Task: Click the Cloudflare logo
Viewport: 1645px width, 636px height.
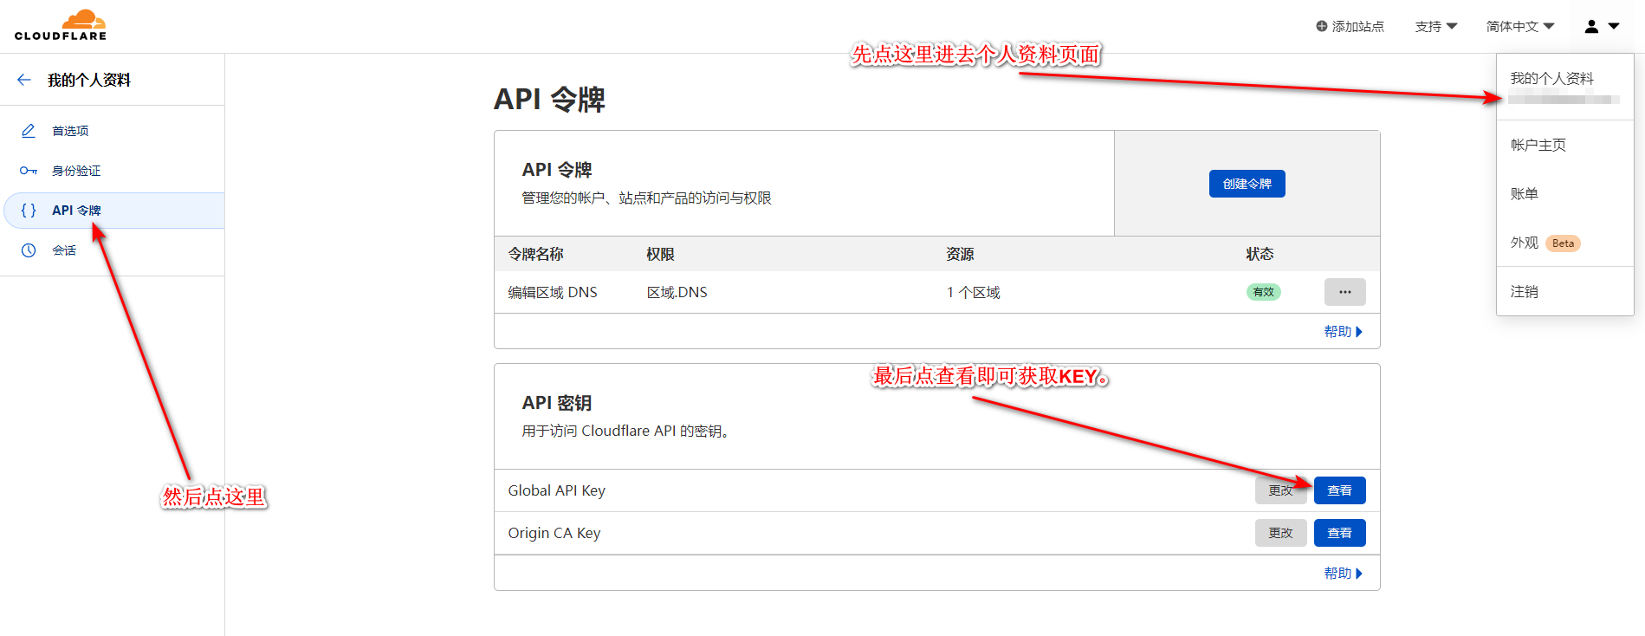Action: point(61,25)
